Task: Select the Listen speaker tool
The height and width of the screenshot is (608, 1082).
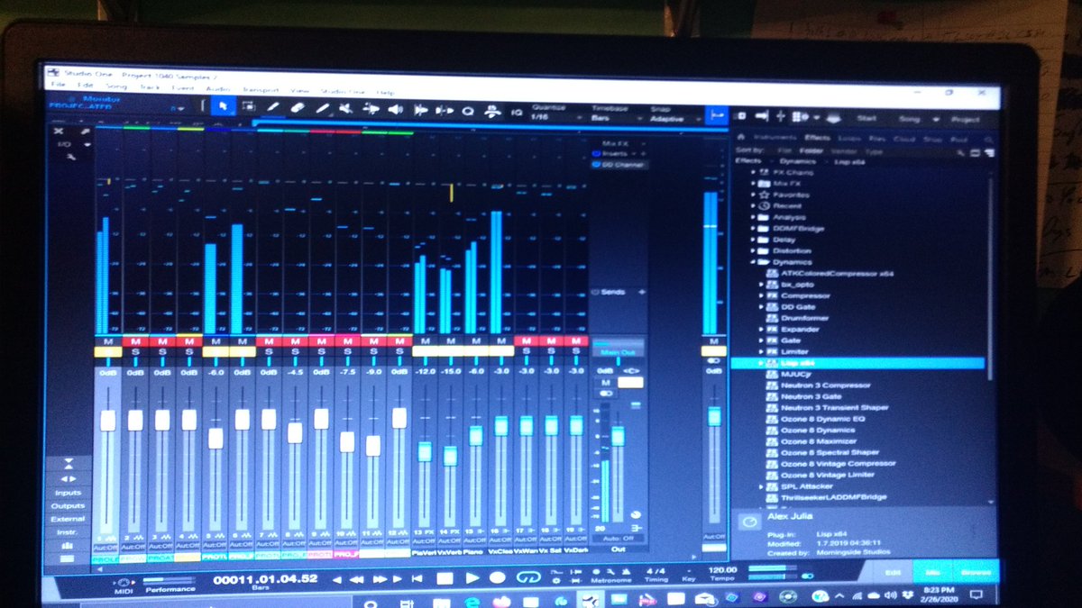Action: (395, 110)
